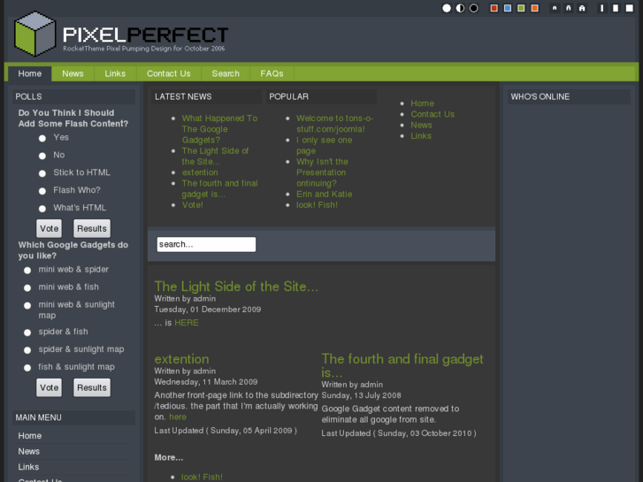643x482 pixels.
Task: Set small font size icon
Action: click(555, 8)
